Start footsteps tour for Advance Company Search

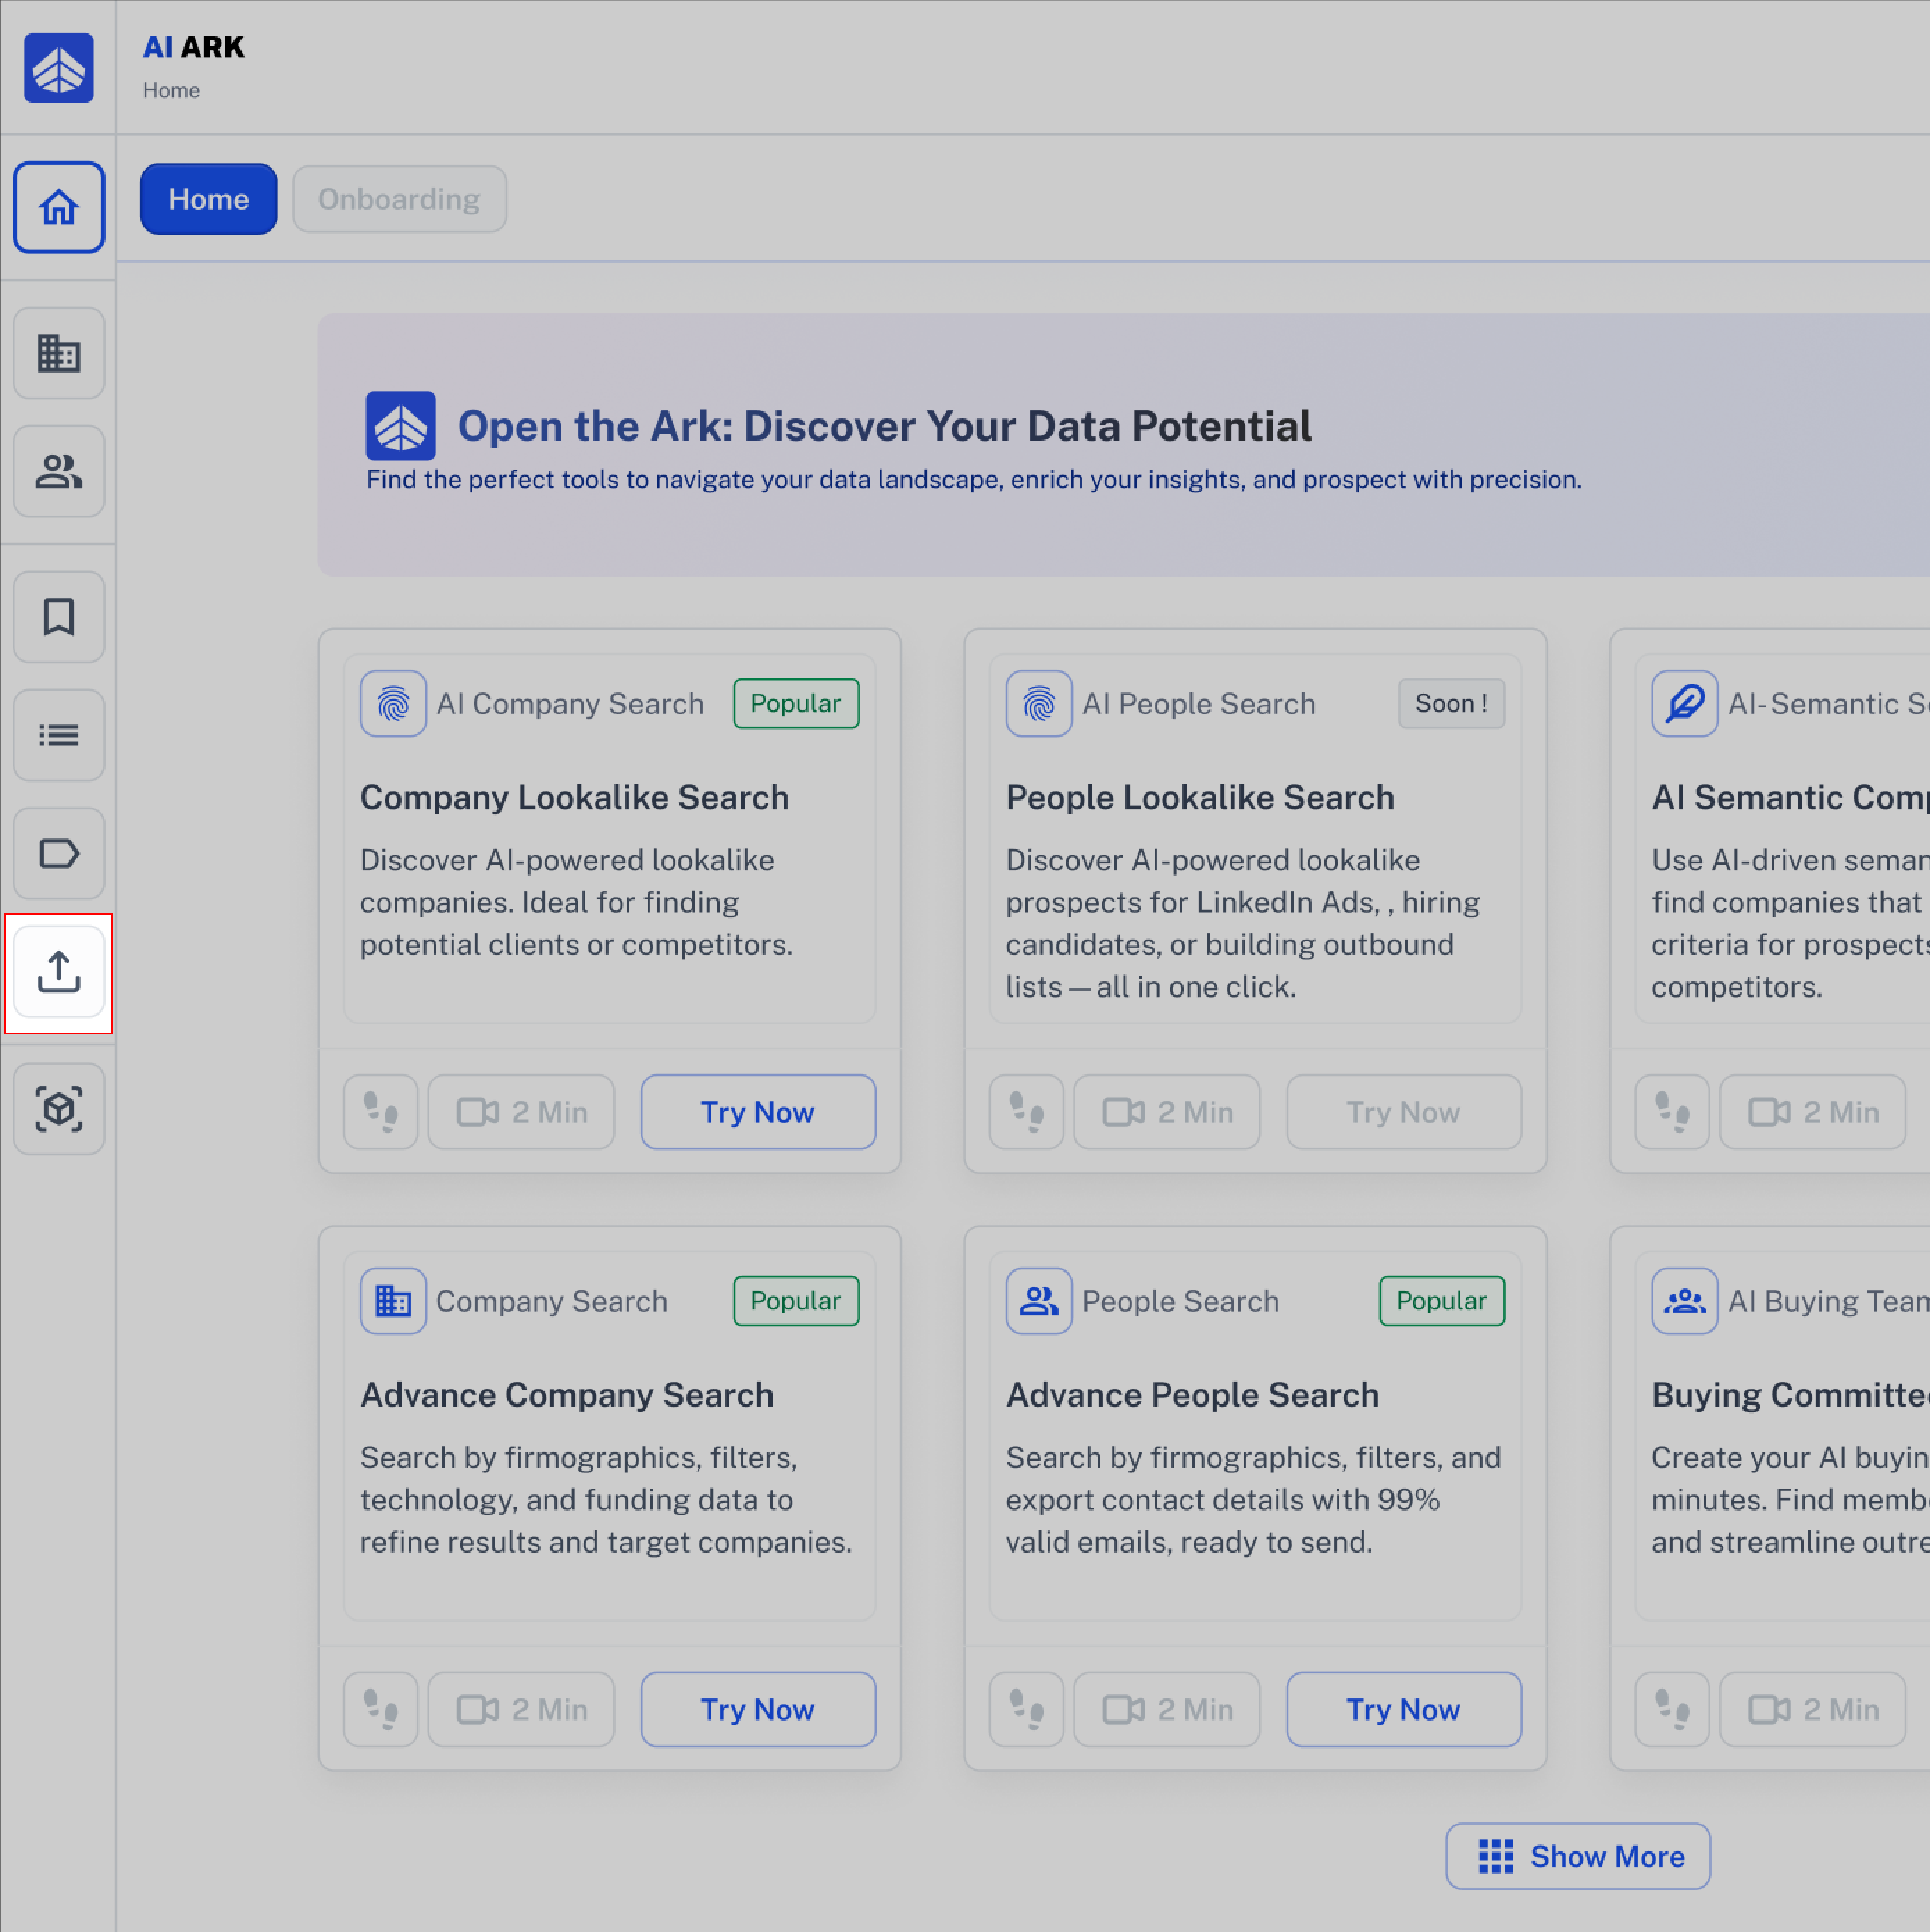(x=381, y=1710)
